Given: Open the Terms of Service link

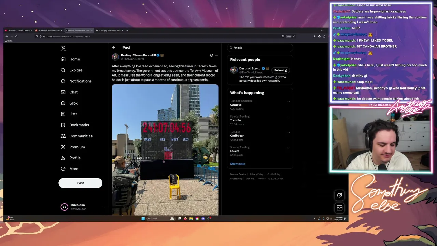Looking at the screenshot, I should coord(238,174).
